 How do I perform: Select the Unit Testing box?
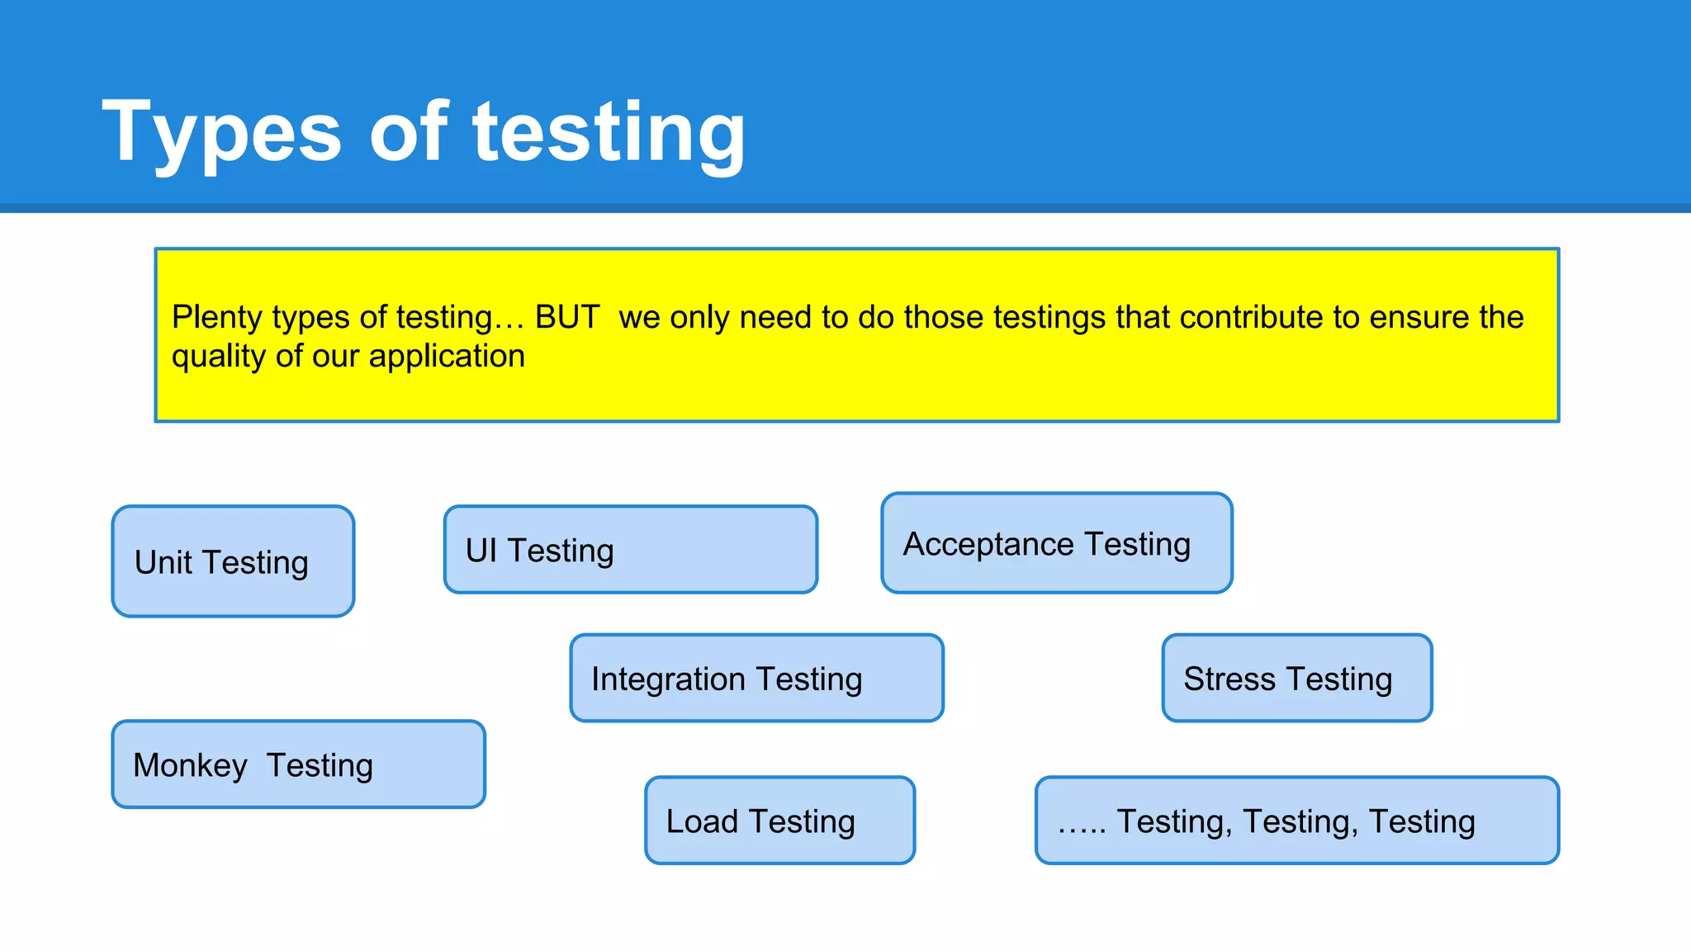233,561
